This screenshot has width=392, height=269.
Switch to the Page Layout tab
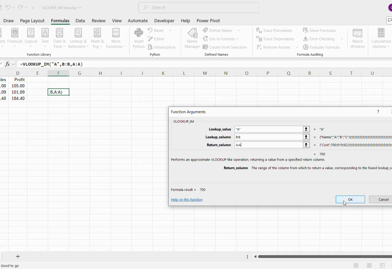pyautogui.click(x=32, y=21)
